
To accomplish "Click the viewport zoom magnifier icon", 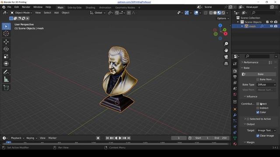I will click(x=226, y=44).
